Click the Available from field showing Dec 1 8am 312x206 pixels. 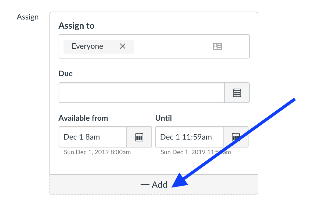93,137
